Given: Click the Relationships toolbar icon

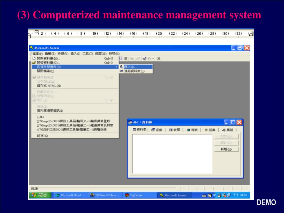Looking at the screenshot, I should tap(144, 59).
